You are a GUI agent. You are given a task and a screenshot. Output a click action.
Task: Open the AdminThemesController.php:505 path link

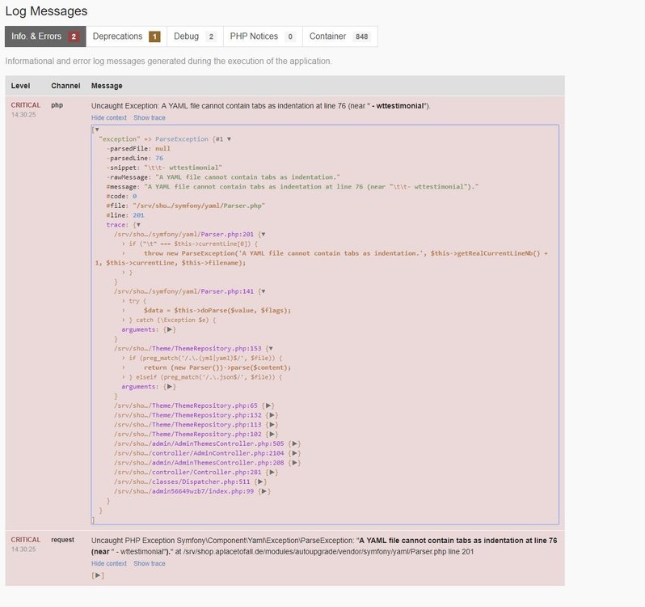[199, 444]
